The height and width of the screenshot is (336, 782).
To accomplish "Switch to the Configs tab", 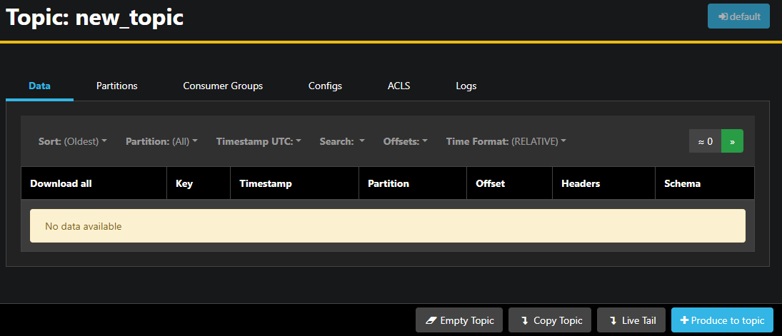I will click(325, 86).
